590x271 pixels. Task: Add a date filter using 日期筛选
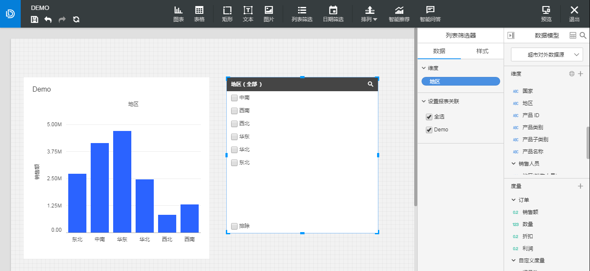pyautogui.click(x=333, y=14)
